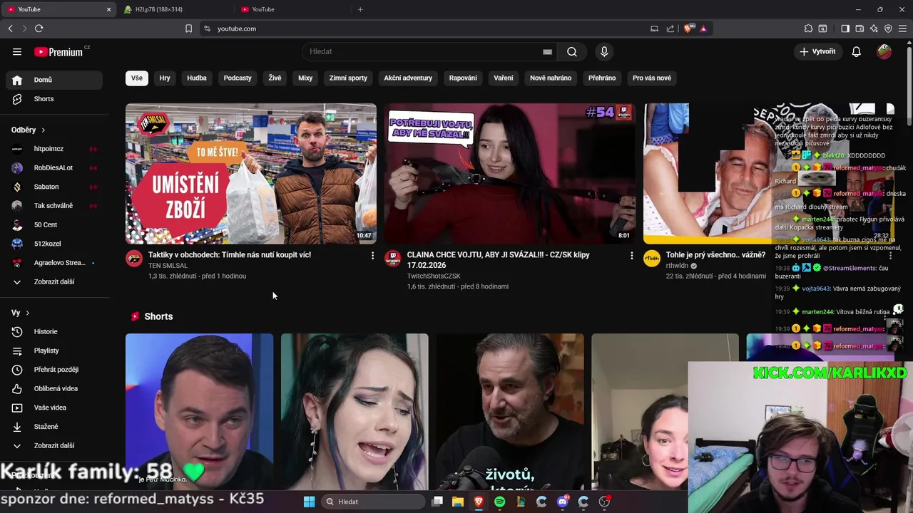Expand Zobrazit další under the Vy section
This screenshot has width=913, height=513.
pyautogui.click(x=54, y=445)
